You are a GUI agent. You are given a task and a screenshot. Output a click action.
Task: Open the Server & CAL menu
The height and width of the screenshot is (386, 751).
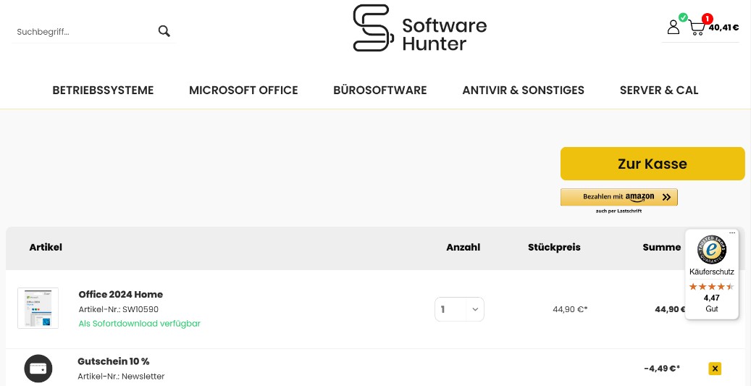coord(659,90)
